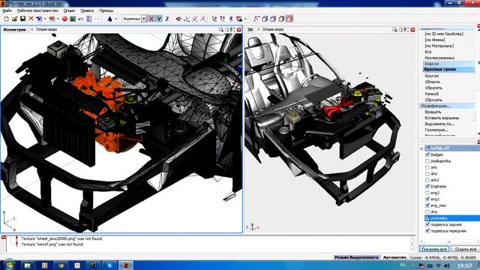Open Опции вида in the 3D viewport
This screenshot has width=480, height=270.
pos(273,30)
